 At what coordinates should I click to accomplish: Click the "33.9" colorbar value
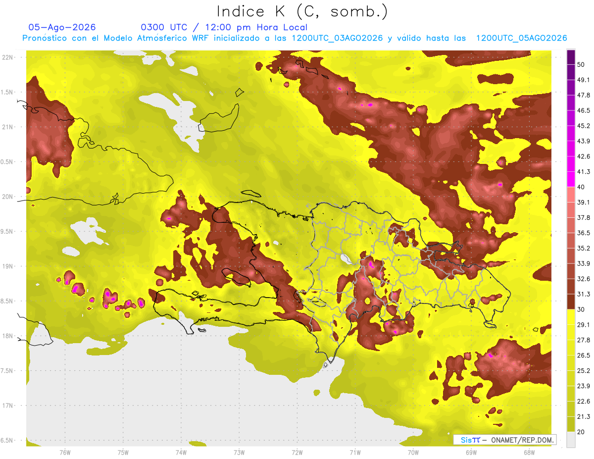click(x=583, y=263)
